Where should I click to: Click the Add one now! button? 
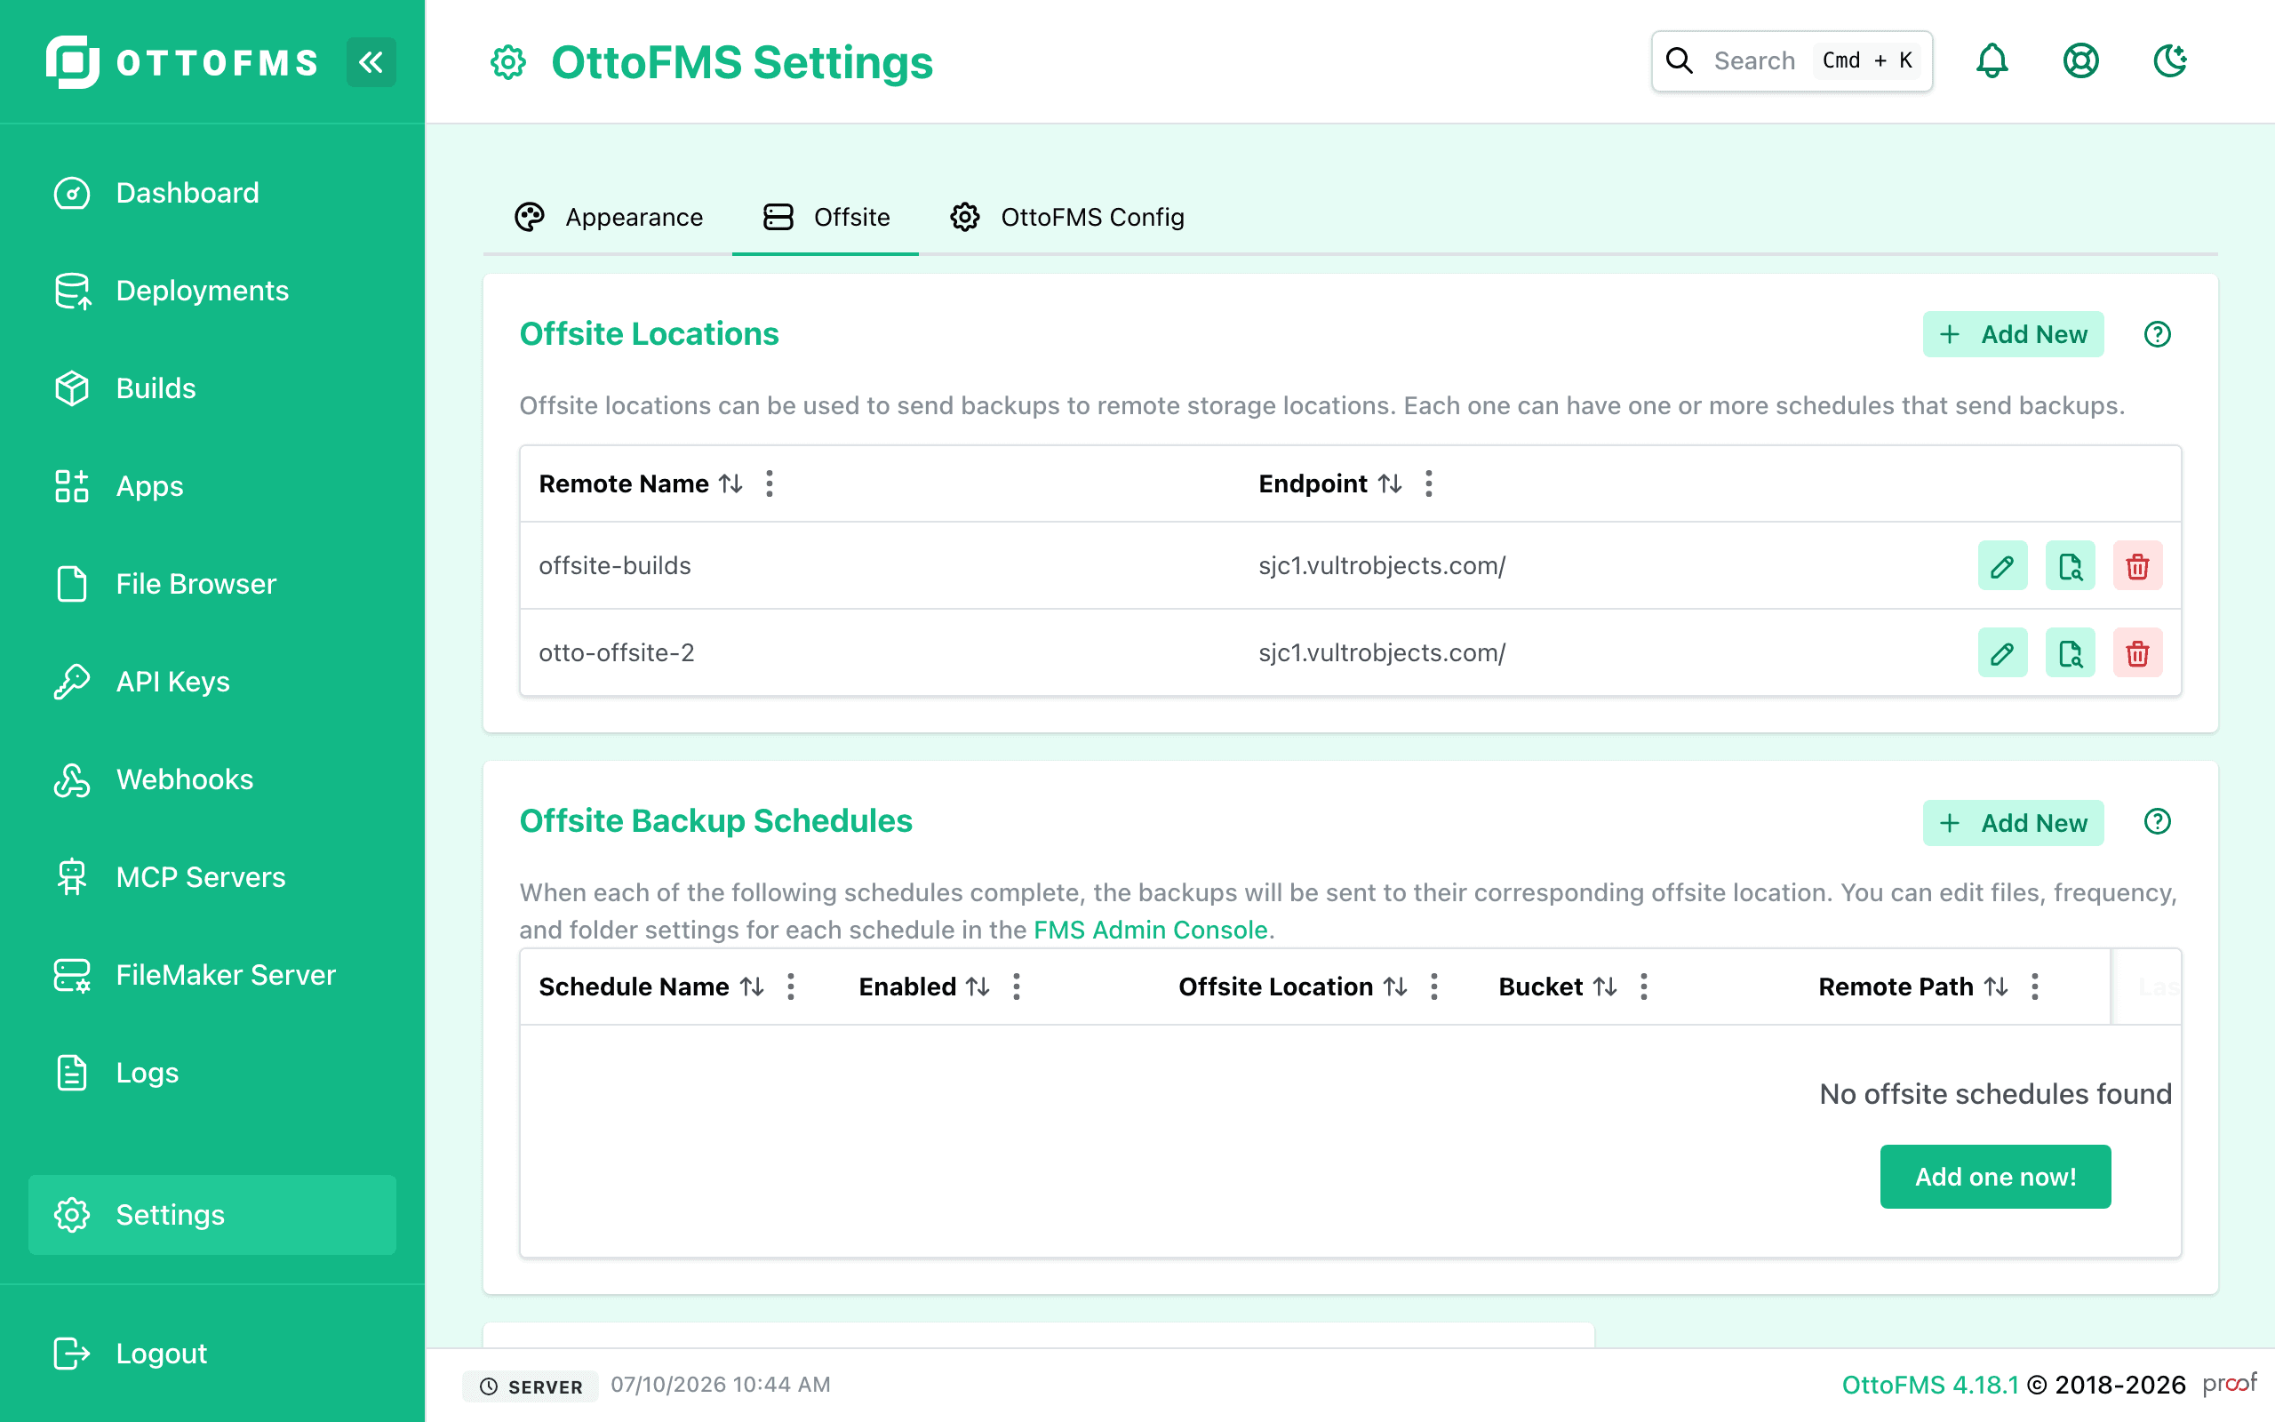point(1995,1177)
